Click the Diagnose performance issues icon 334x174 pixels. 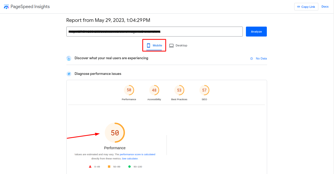pos(69,74)
